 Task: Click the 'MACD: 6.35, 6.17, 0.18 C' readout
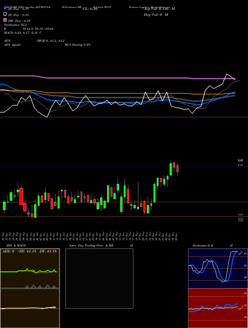[x=23, y=33]
